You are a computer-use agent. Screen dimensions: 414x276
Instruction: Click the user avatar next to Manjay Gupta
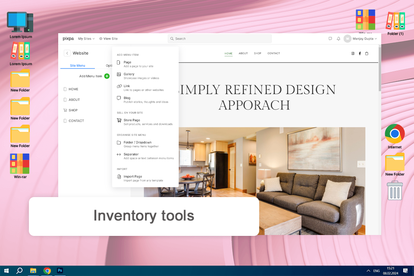[348, 38]
